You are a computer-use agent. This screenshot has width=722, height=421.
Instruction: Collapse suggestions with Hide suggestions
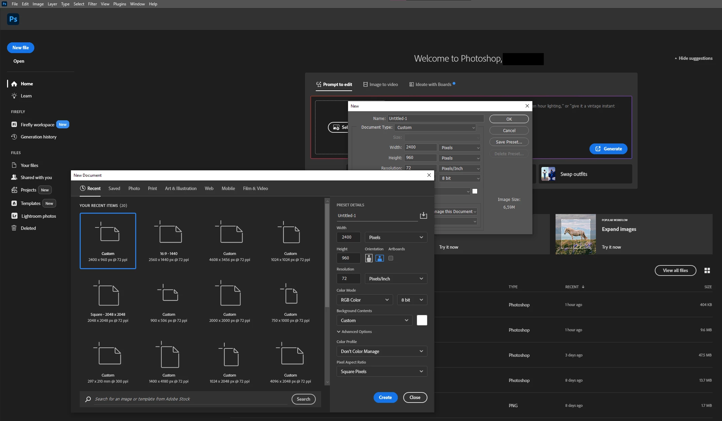[693, 58]
